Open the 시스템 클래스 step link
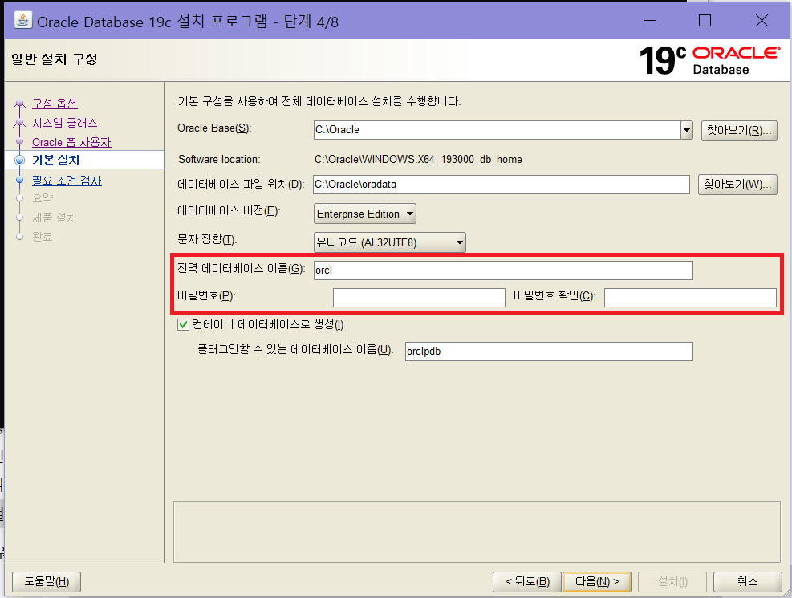The image size is (792, 598). tap(65, 124)
